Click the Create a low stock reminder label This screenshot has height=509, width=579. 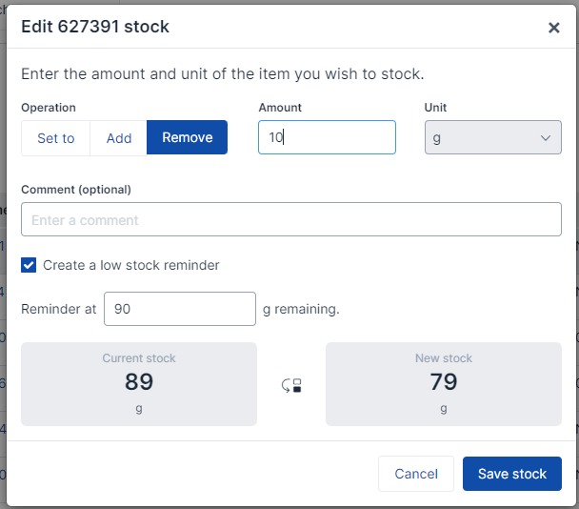131,265
